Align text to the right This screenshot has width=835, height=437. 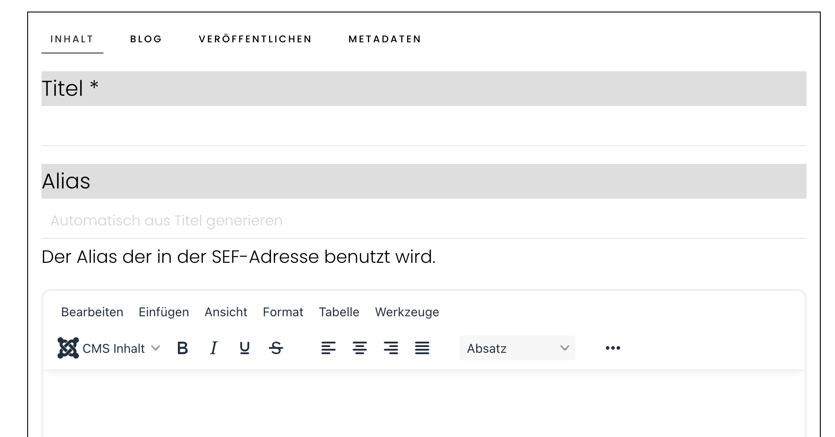click(391, 348)
